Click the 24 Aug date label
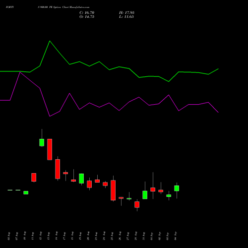Viewport: 248px width, 248px height. [104, 236]
